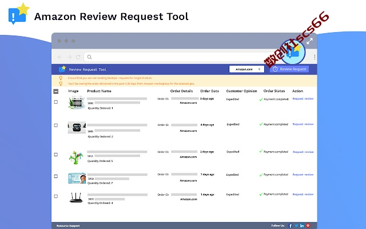Click the Order Details column header
The height and width of the screenshot is (229, 366).
coord(181,91)
